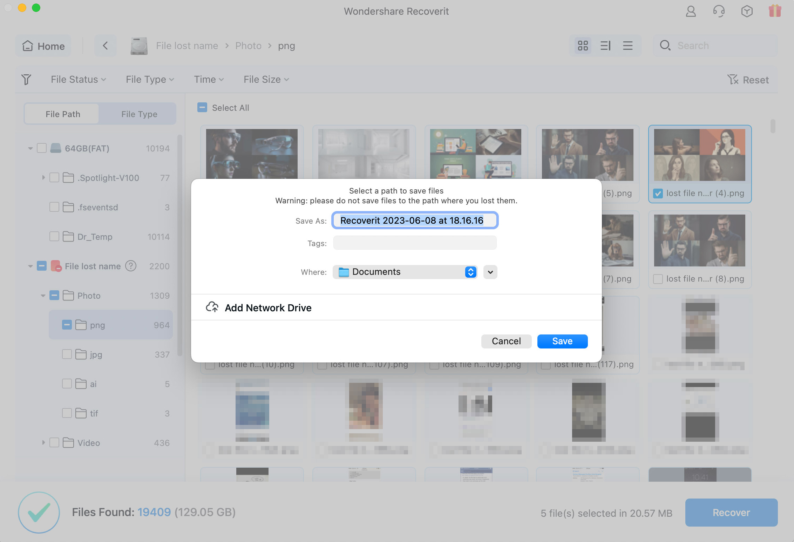Viewport: 794px width, 542px height.
Task: Check the 64GB(FAT) drive checkbox
Action: pos(42,148)
